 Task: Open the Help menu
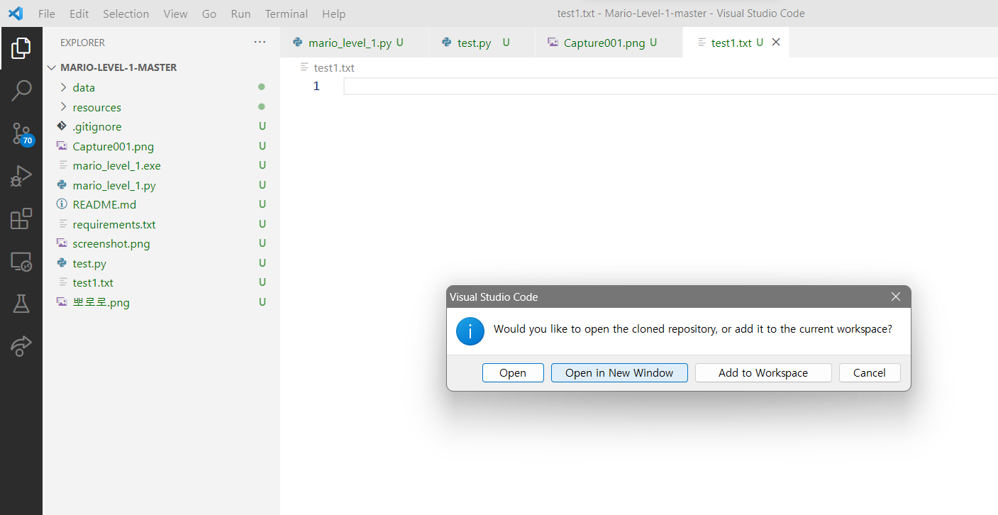(333, 13)
